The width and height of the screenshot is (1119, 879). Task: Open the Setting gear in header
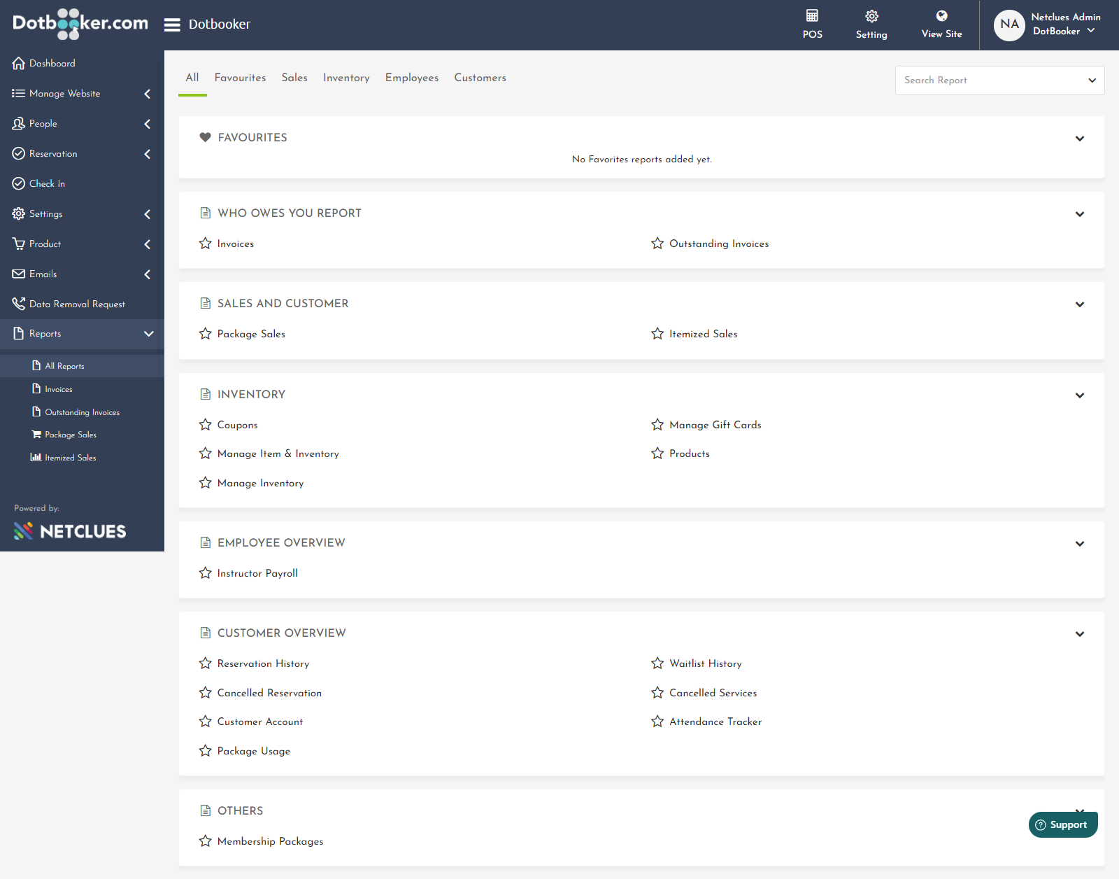(871, 15)
